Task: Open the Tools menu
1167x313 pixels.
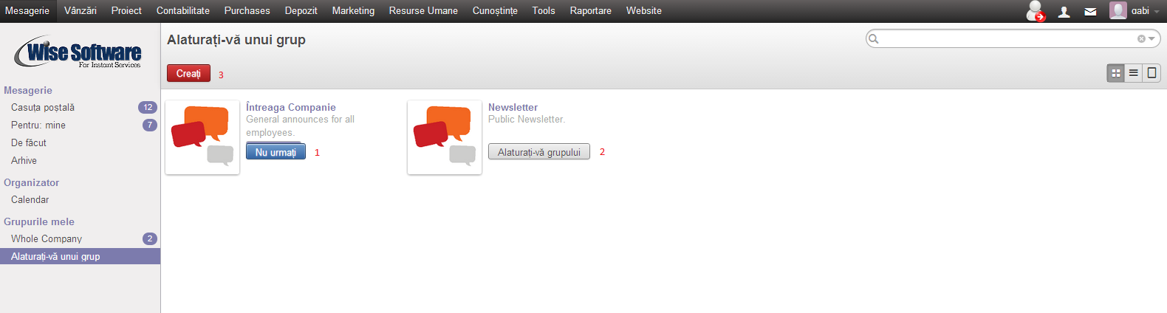Action: click(x=544, y=11)
